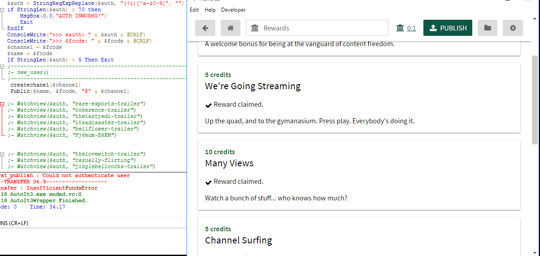Click checkmark beside We're Going Streaming claimed
The height and width of the screenshot is (256, 540).
point(209,105)
